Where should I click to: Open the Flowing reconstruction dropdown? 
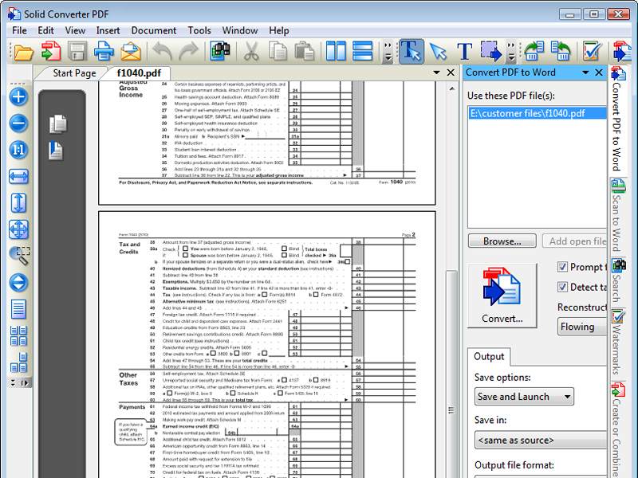581,327
